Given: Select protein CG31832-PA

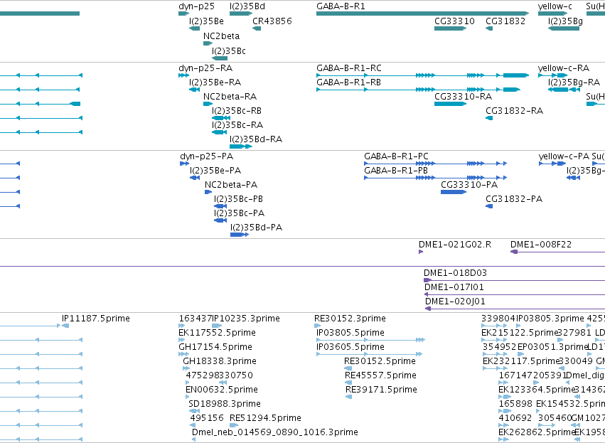Looking at the screenshot, I should tap(514, 199).
